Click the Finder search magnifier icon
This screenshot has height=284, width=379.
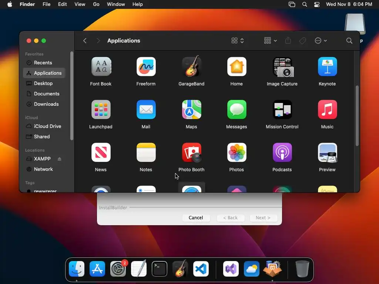pos(349,41)
